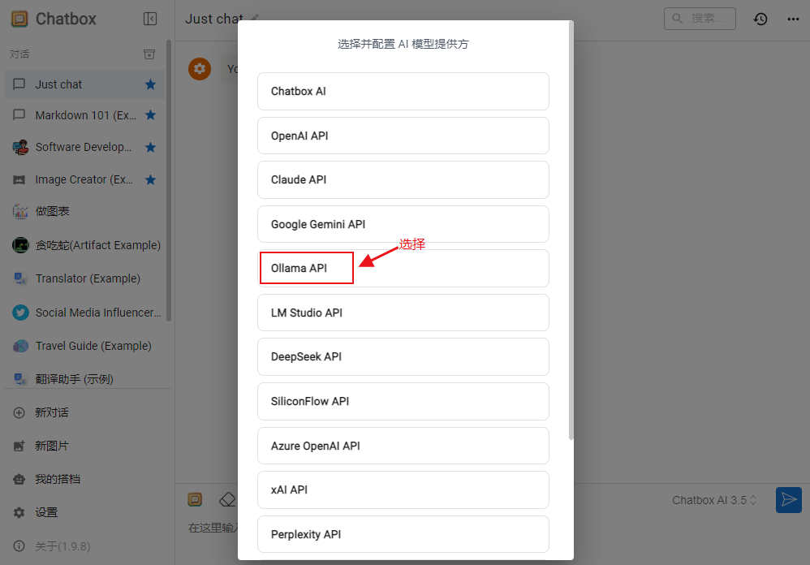Collapse the sidebar using the panel icon
The height and width of the screenshot is (565, 810).
point(150,18)
